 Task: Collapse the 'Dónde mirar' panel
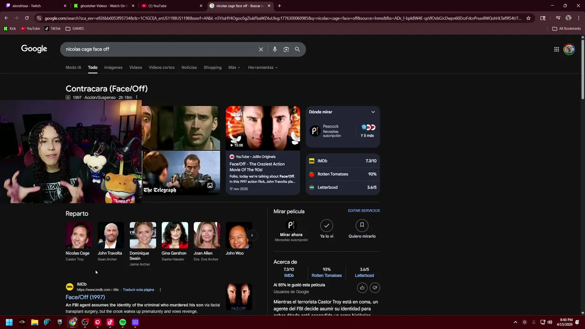(x=373, y=112)
